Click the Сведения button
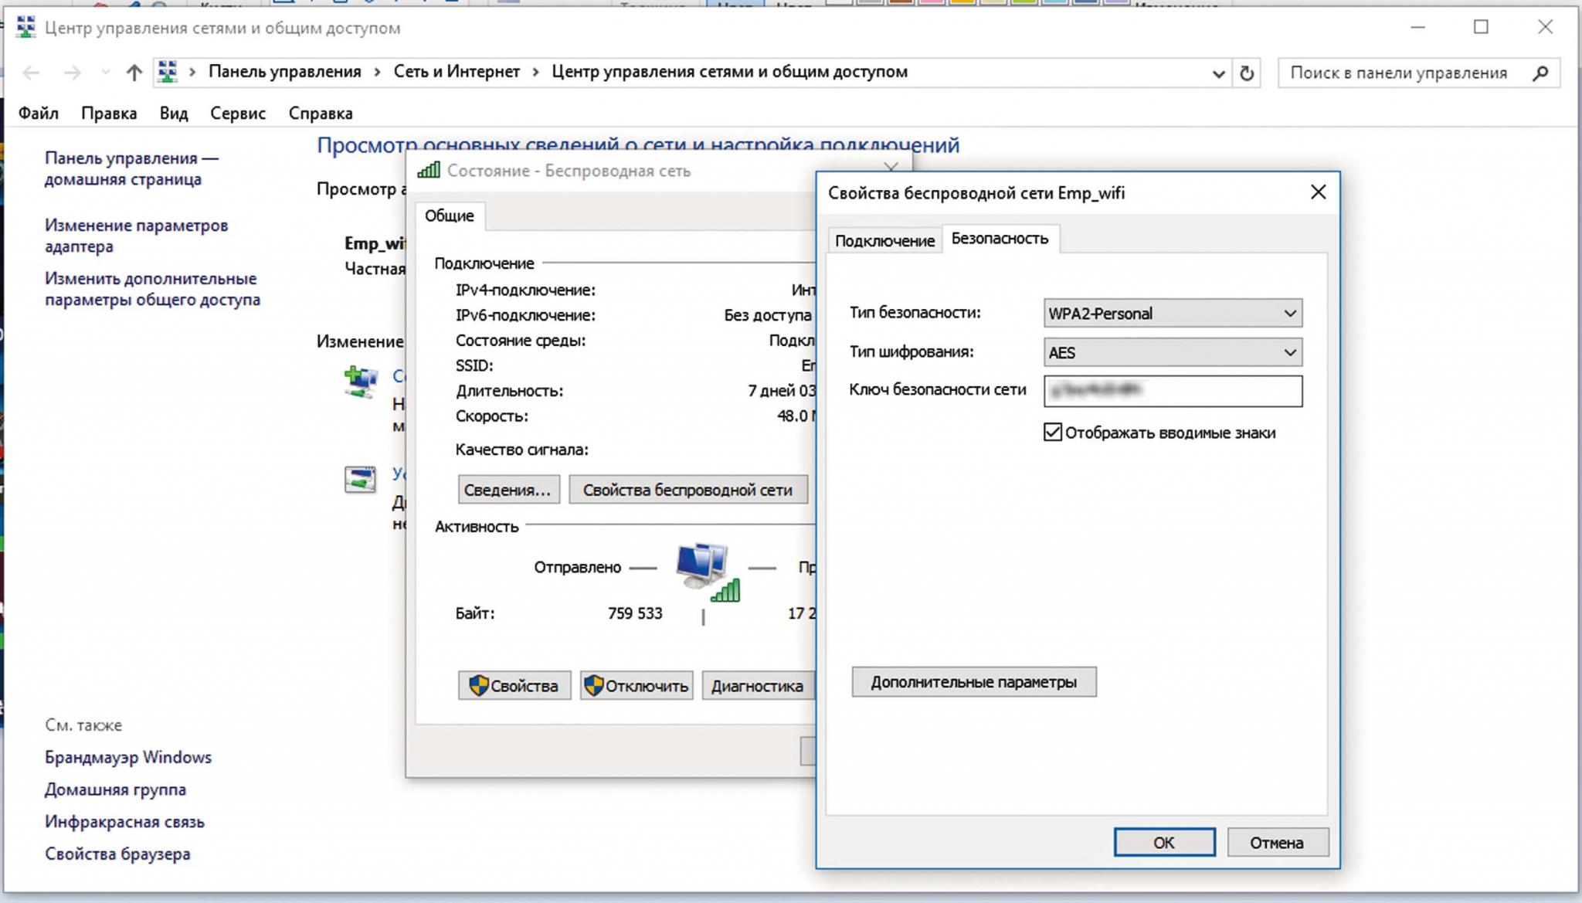1582x903 pixels. pyautogui.click(x=508, y=491)
